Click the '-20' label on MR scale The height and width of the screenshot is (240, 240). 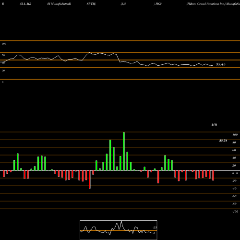coord(234,181)
